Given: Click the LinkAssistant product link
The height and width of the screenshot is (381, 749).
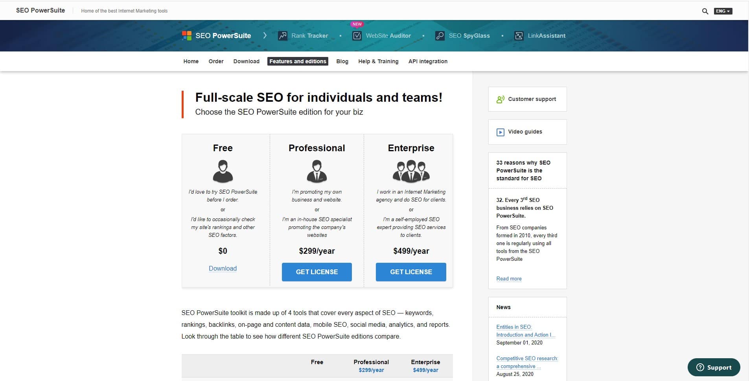Looking at the screenshot, I should coord(547,36).
